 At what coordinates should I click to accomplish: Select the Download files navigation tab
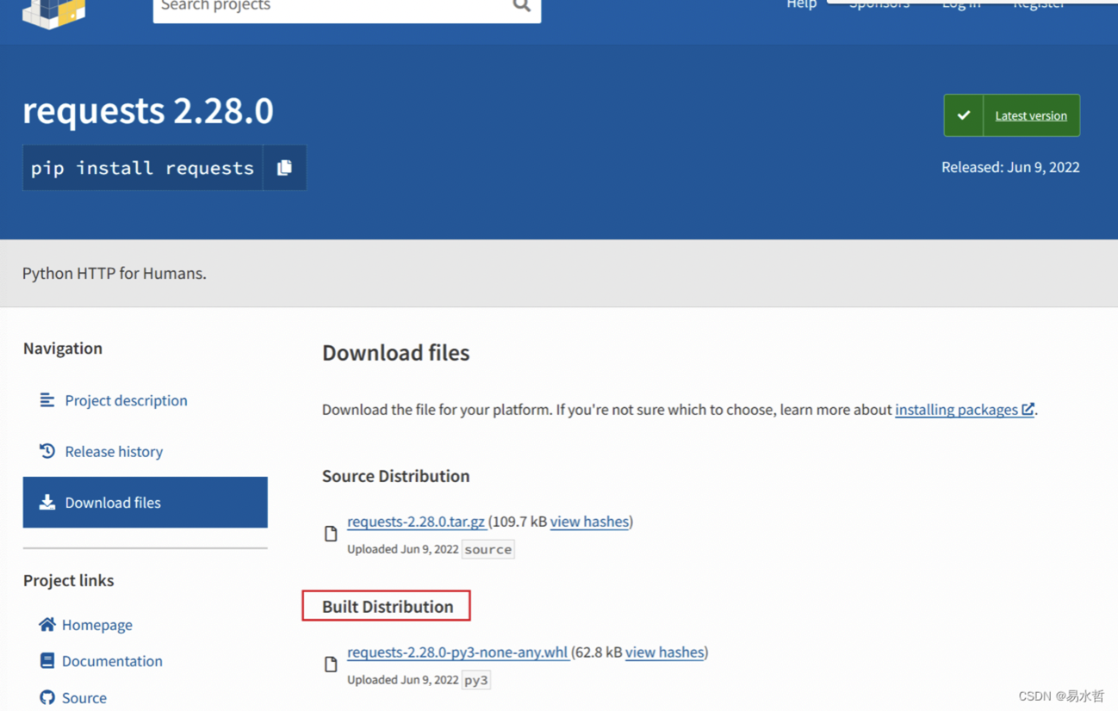coord(146,502)
